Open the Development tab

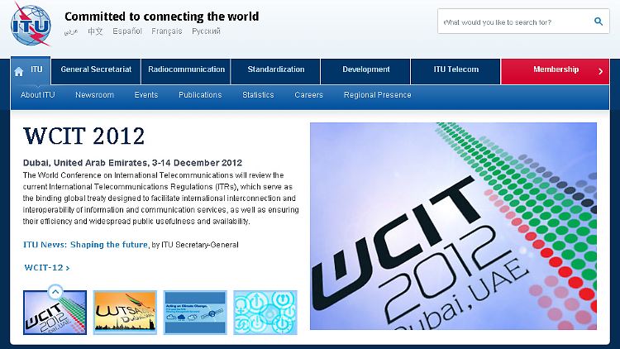(x=365, y=71)
